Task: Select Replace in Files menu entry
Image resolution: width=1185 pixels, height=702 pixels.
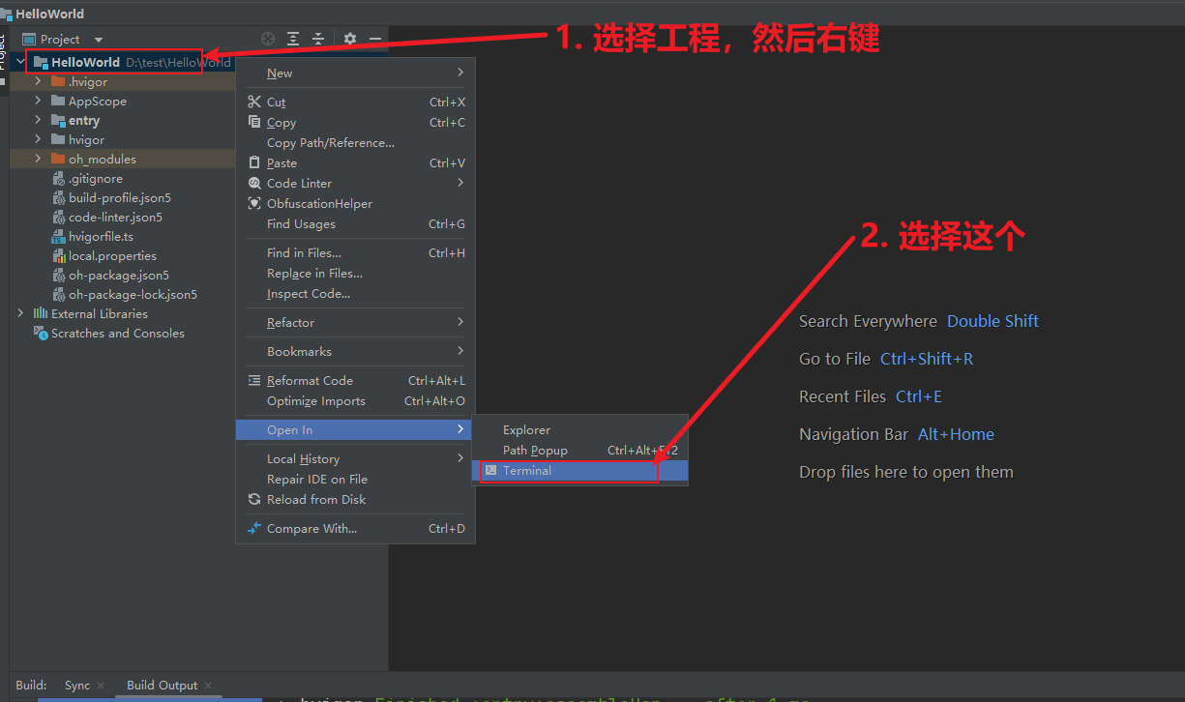Action: 355,273
